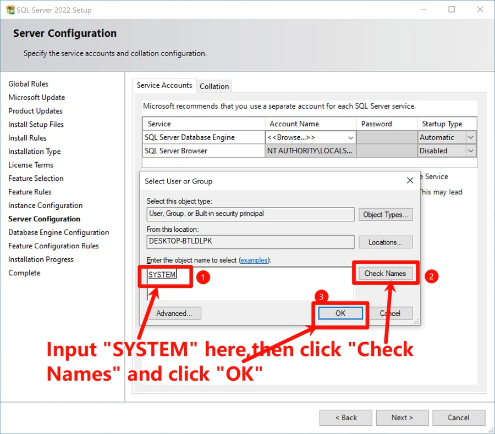Switch to the Collation tab

[x=214, y=86]
